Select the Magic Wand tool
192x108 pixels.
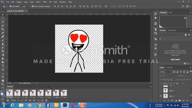pyautogui.click(x=3, y=25)
